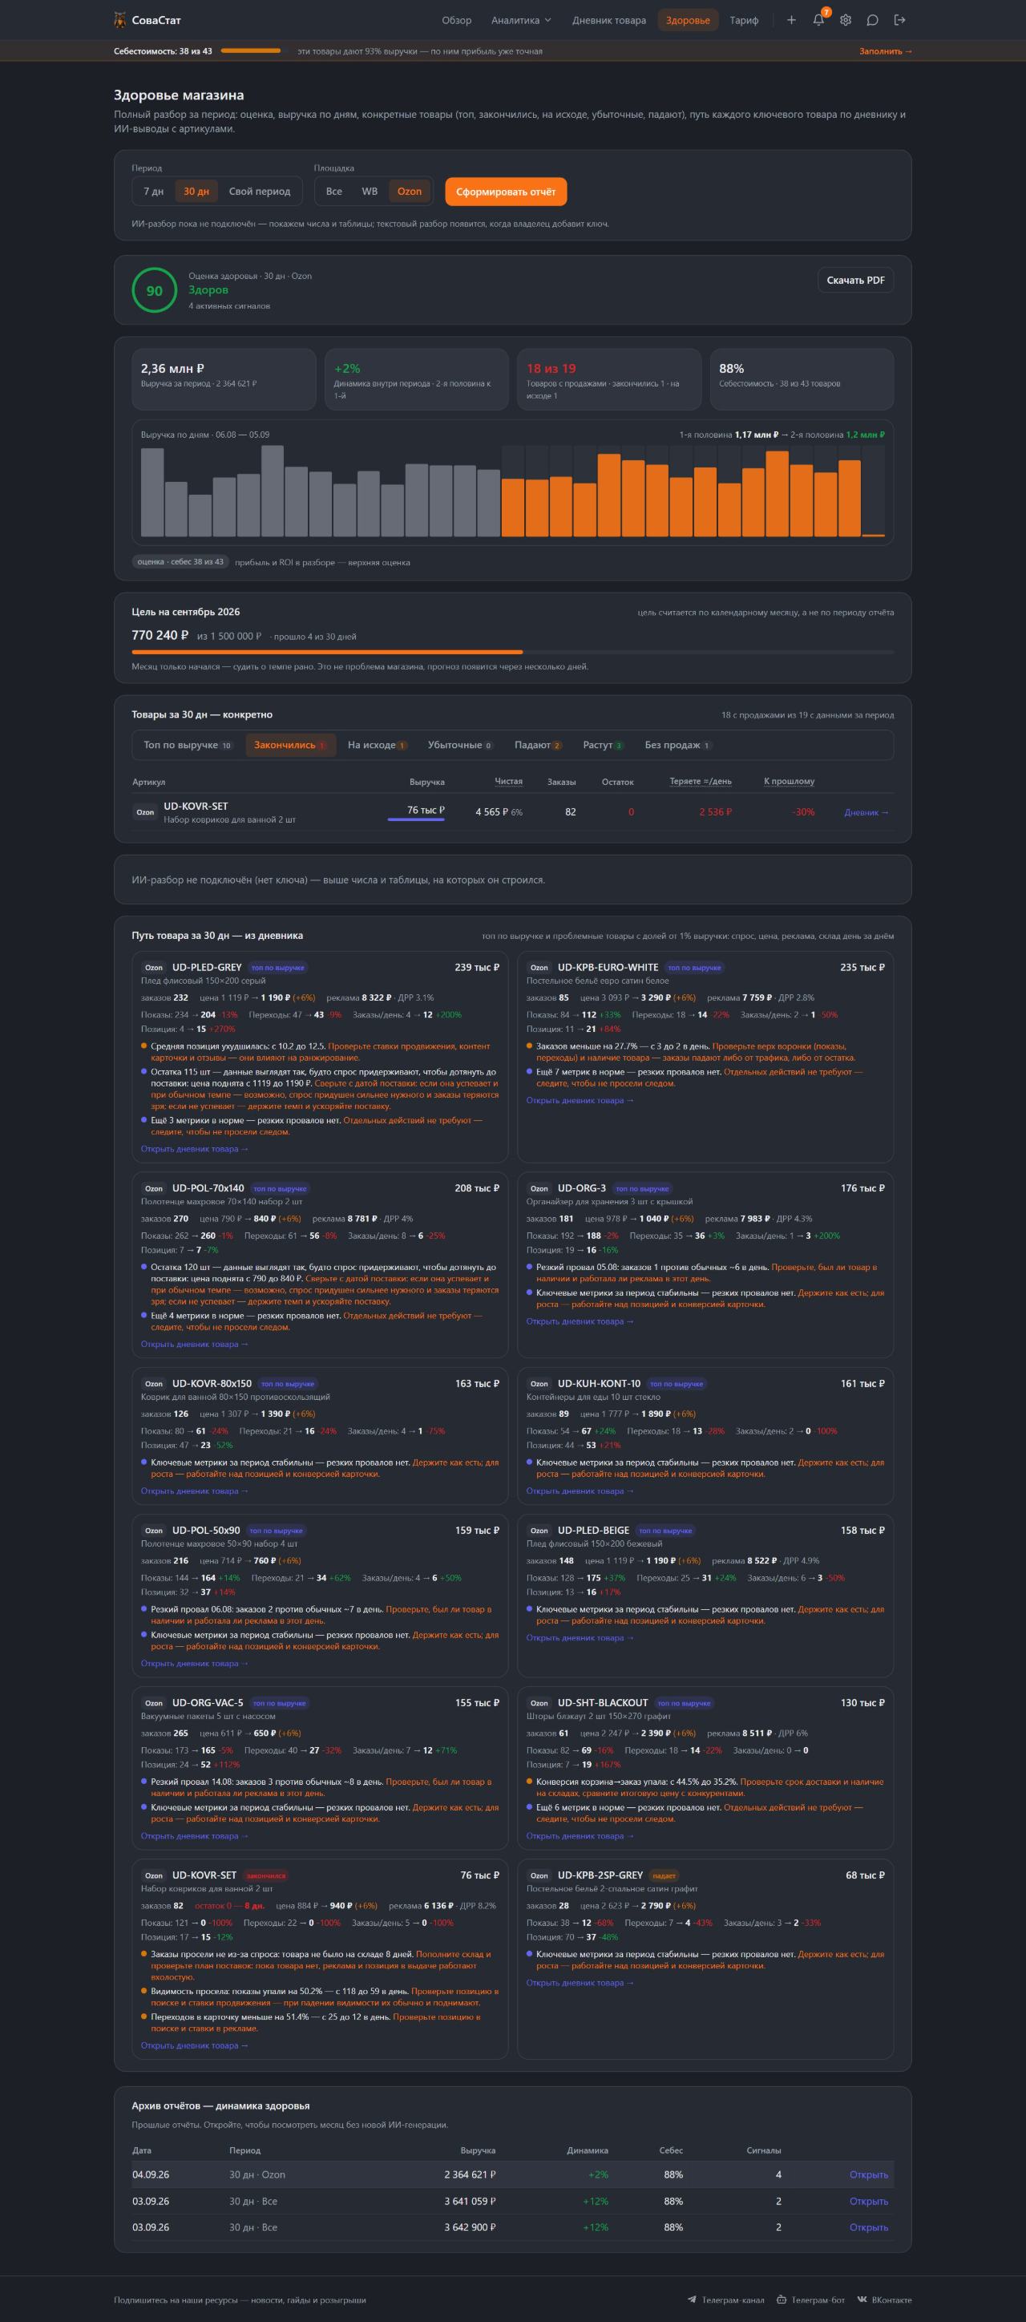
Task: Select the 7 дн period option
Action: click(x=153, y=191)
